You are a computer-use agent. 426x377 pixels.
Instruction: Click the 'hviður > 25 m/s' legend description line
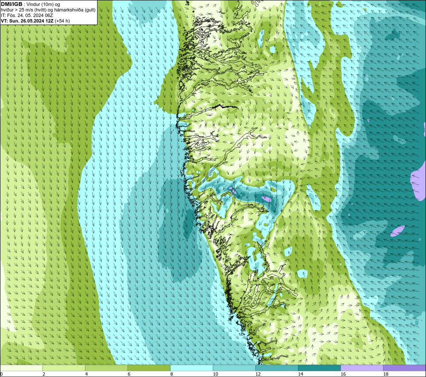[48, 10]
